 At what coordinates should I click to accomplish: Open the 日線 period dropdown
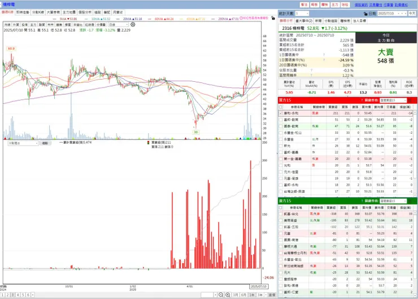point(119,24)
